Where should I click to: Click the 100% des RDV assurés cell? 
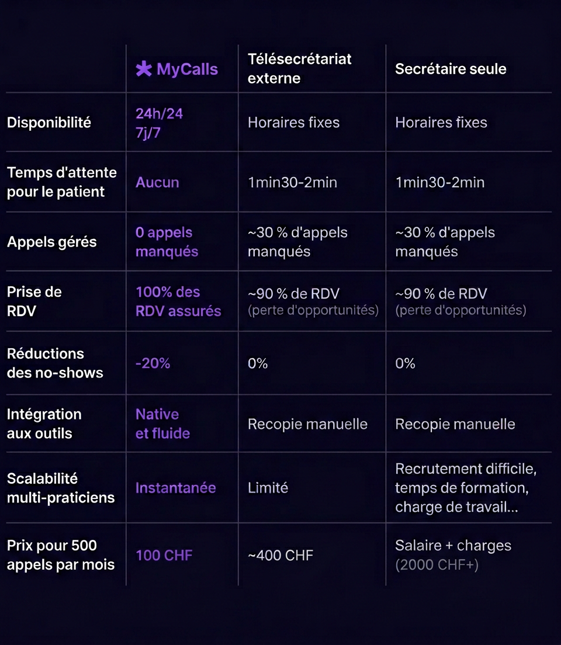(x=178, y=301)
